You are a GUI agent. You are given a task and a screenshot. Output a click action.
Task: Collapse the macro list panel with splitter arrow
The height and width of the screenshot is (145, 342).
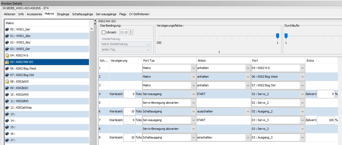tap(96, 20)
